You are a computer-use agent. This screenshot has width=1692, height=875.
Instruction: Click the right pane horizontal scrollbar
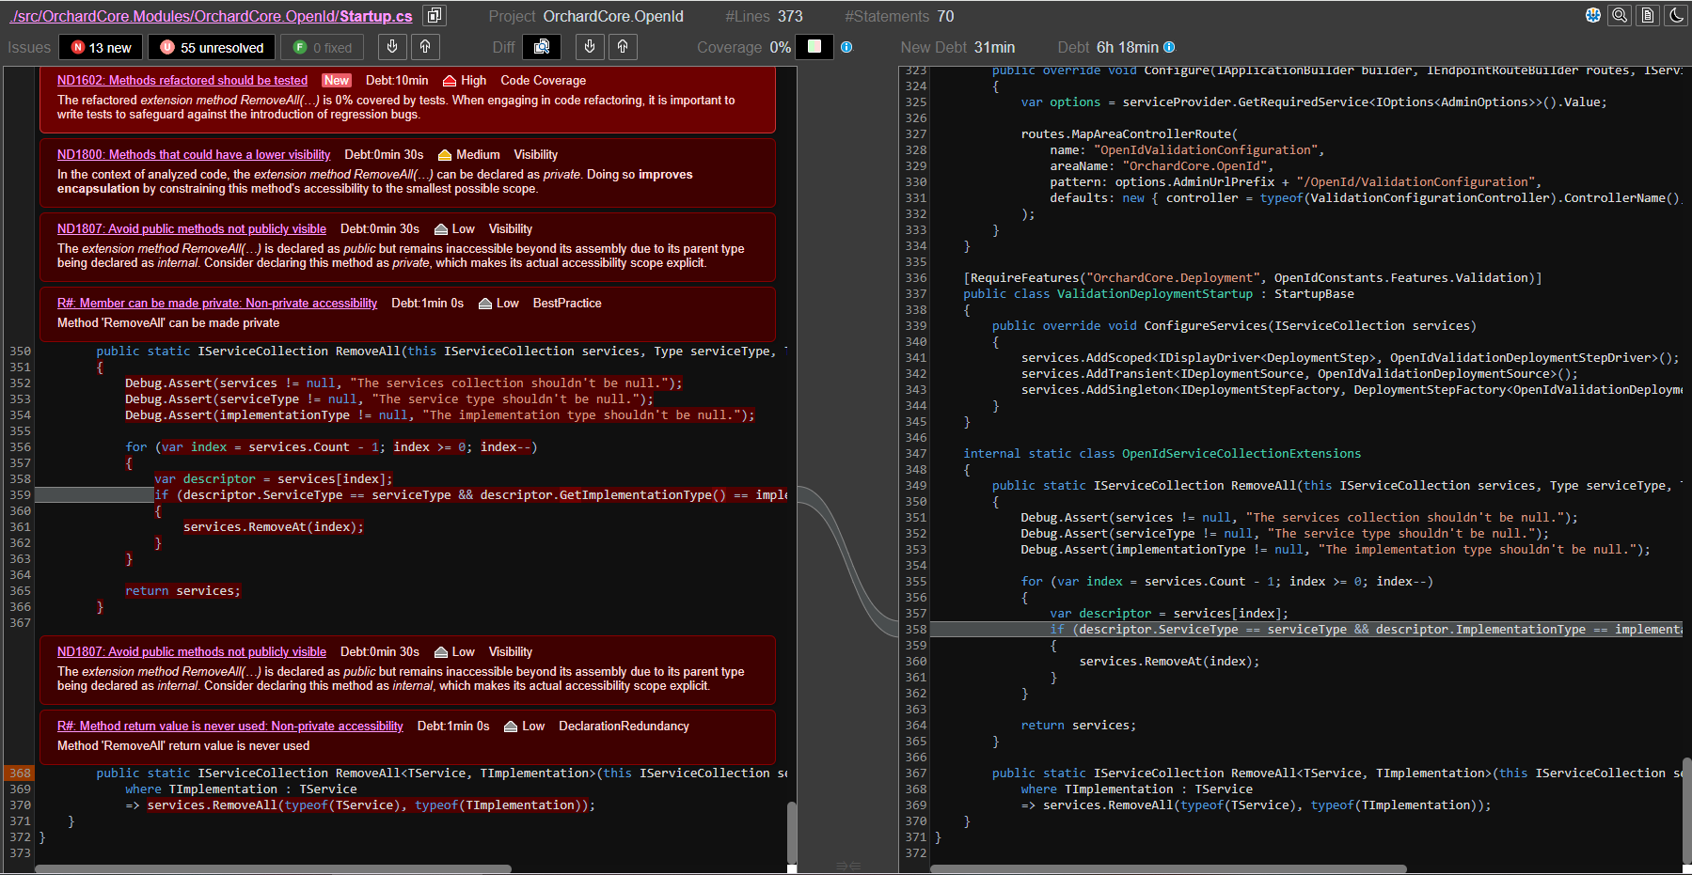click(x=1168, y=868)
